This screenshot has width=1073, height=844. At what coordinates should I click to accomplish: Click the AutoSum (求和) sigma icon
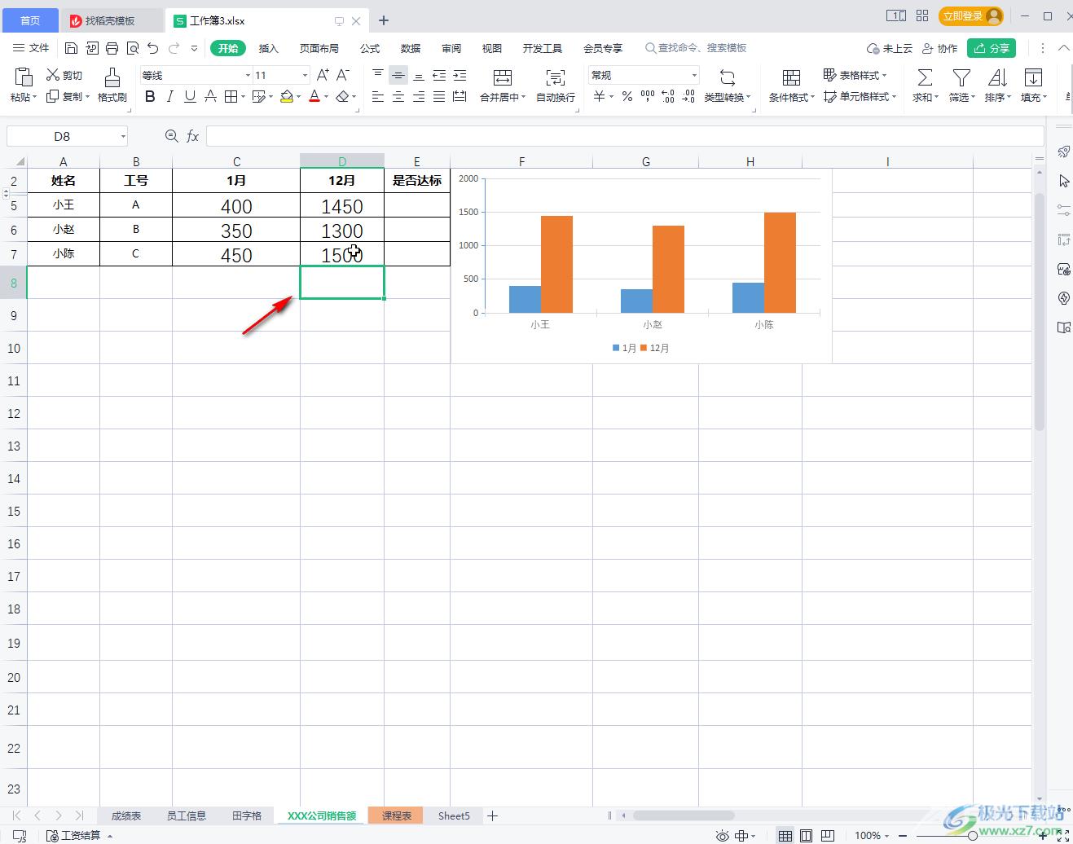(925, 77)
